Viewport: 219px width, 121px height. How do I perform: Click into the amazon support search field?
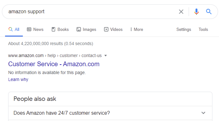click(x=91, y=12)
